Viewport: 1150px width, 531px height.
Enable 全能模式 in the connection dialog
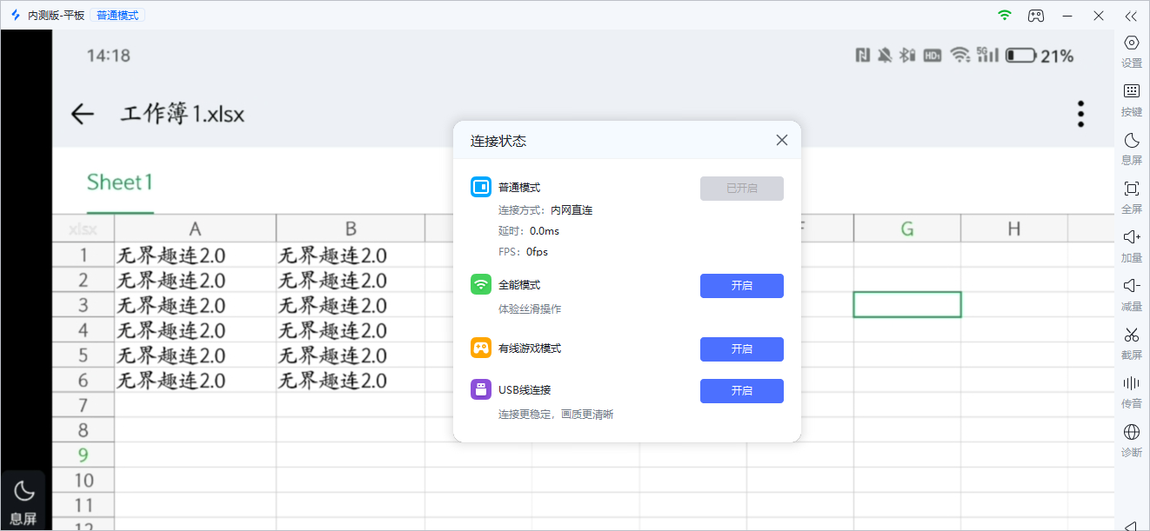point(741,285)
